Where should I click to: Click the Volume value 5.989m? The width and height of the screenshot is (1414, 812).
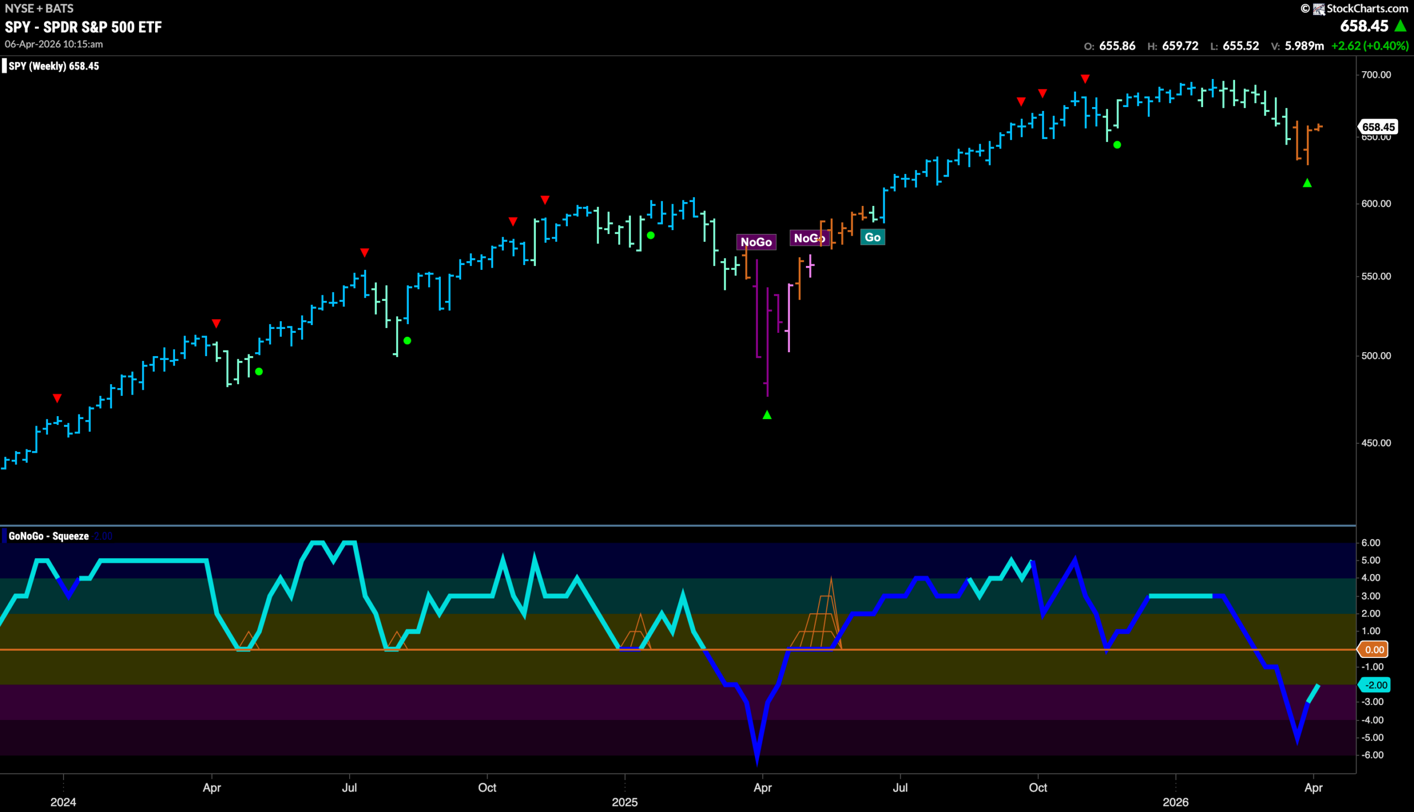tap(1305, 46)
